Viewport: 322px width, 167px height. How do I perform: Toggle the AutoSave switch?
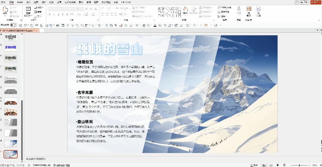pyautogui.click(x=13, y=25)
